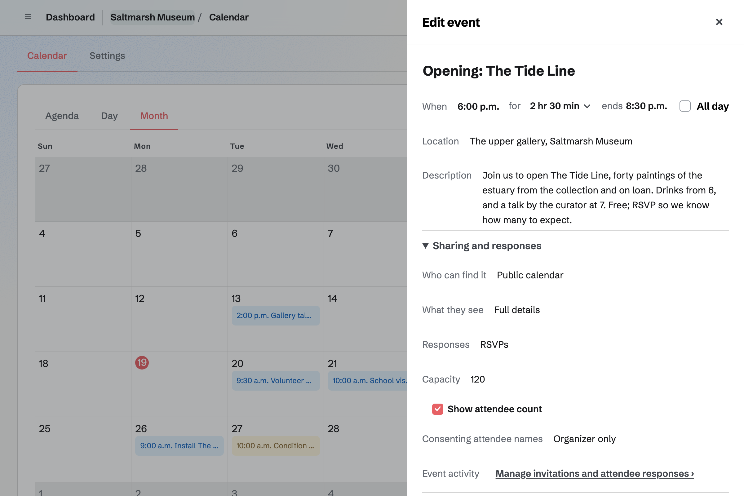Image resolution: width=744 pixels, height=496 pixels.
Task: Open Manage invitations and attendee responses link
Action: 595,474
